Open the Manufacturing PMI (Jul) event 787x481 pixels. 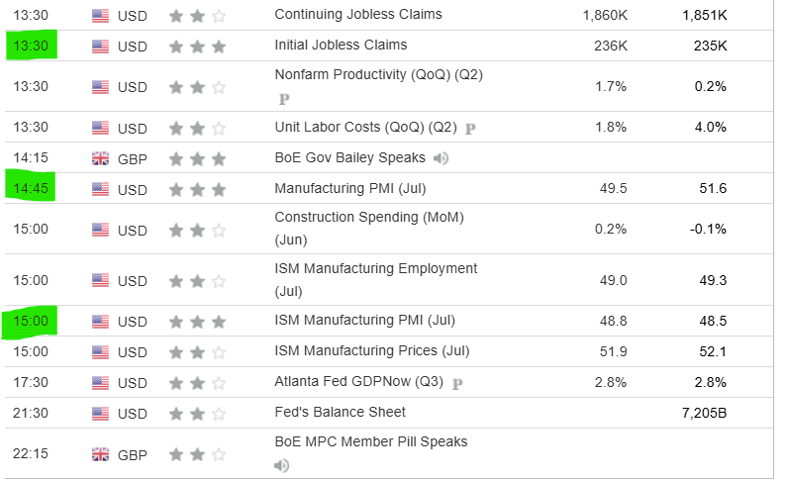click(x=349, y=188)
